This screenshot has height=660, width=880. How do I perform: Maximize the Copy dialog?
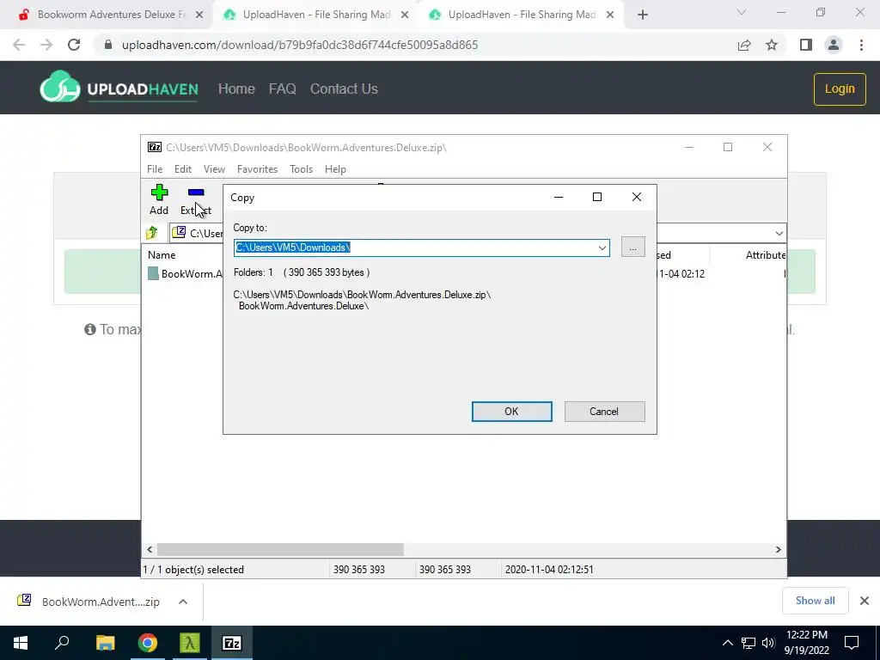(597, 197)
